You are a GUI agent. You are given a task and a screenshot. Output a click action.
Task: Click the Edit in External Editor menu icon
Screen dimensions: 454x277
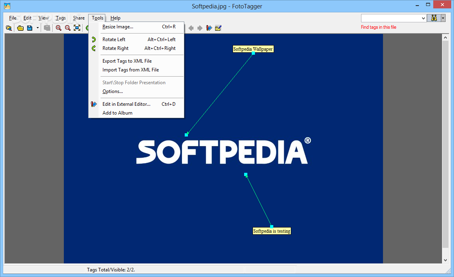pos(93,104)
